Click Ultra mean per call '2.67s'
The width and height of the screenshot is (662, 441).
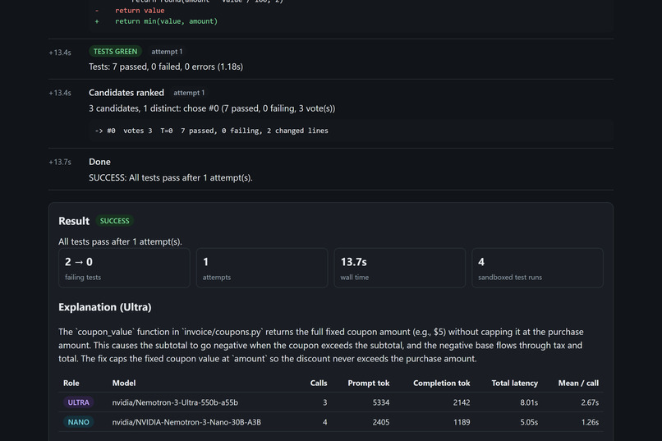590,402
